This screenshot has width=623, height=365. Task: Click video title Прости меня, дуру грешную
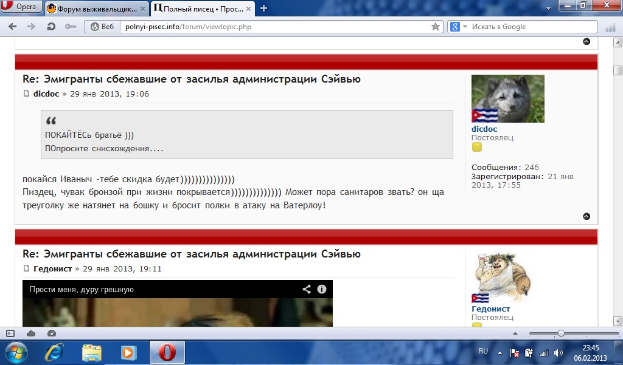82,289
